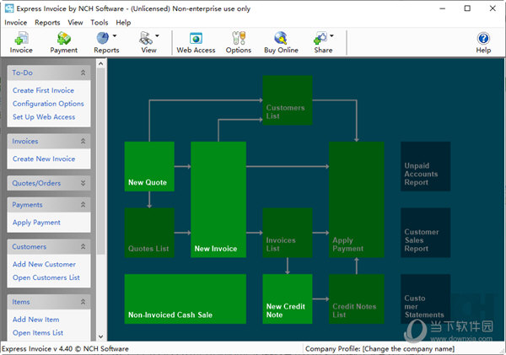This screenshot has width=506, height=355.
Task: Open Configuration Options link
Action: coord(48,104)
